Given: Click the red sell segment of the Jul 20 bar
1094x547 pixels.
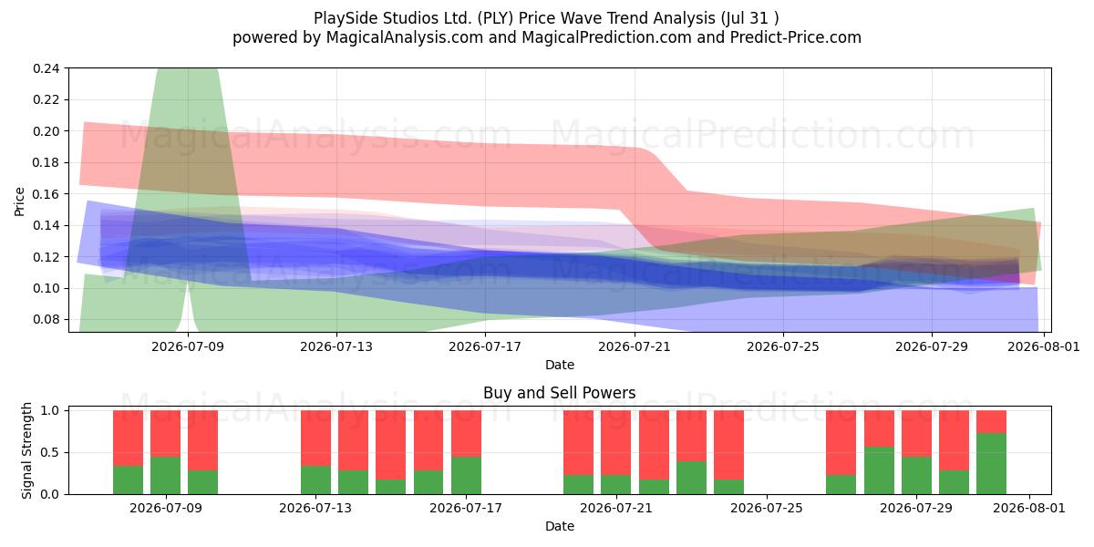Looking at the screenshot, I should coord(578,443).
